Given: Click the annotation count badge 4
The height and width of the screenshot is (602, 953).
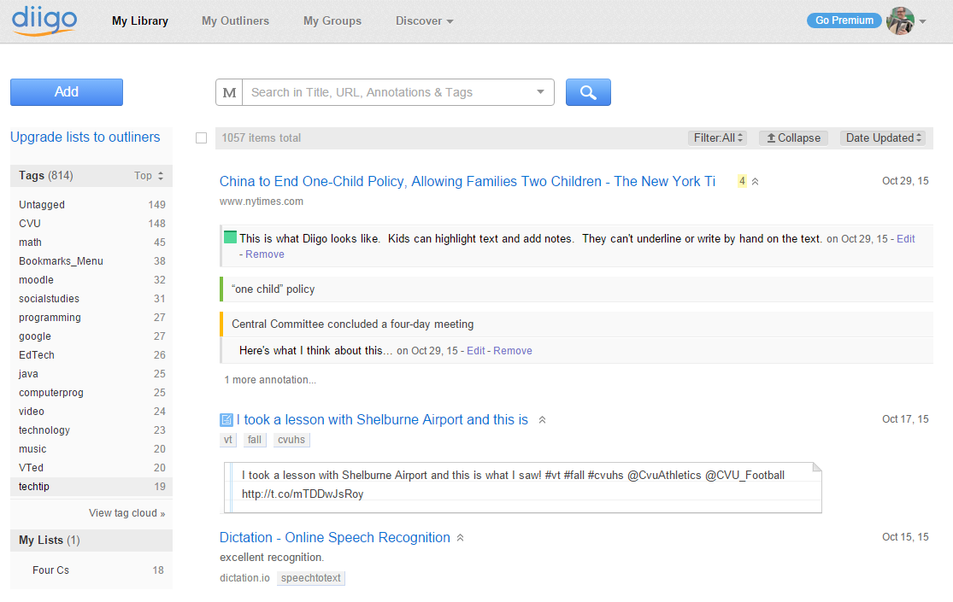Looking at the screenshot, I should (x=742, y=181).
